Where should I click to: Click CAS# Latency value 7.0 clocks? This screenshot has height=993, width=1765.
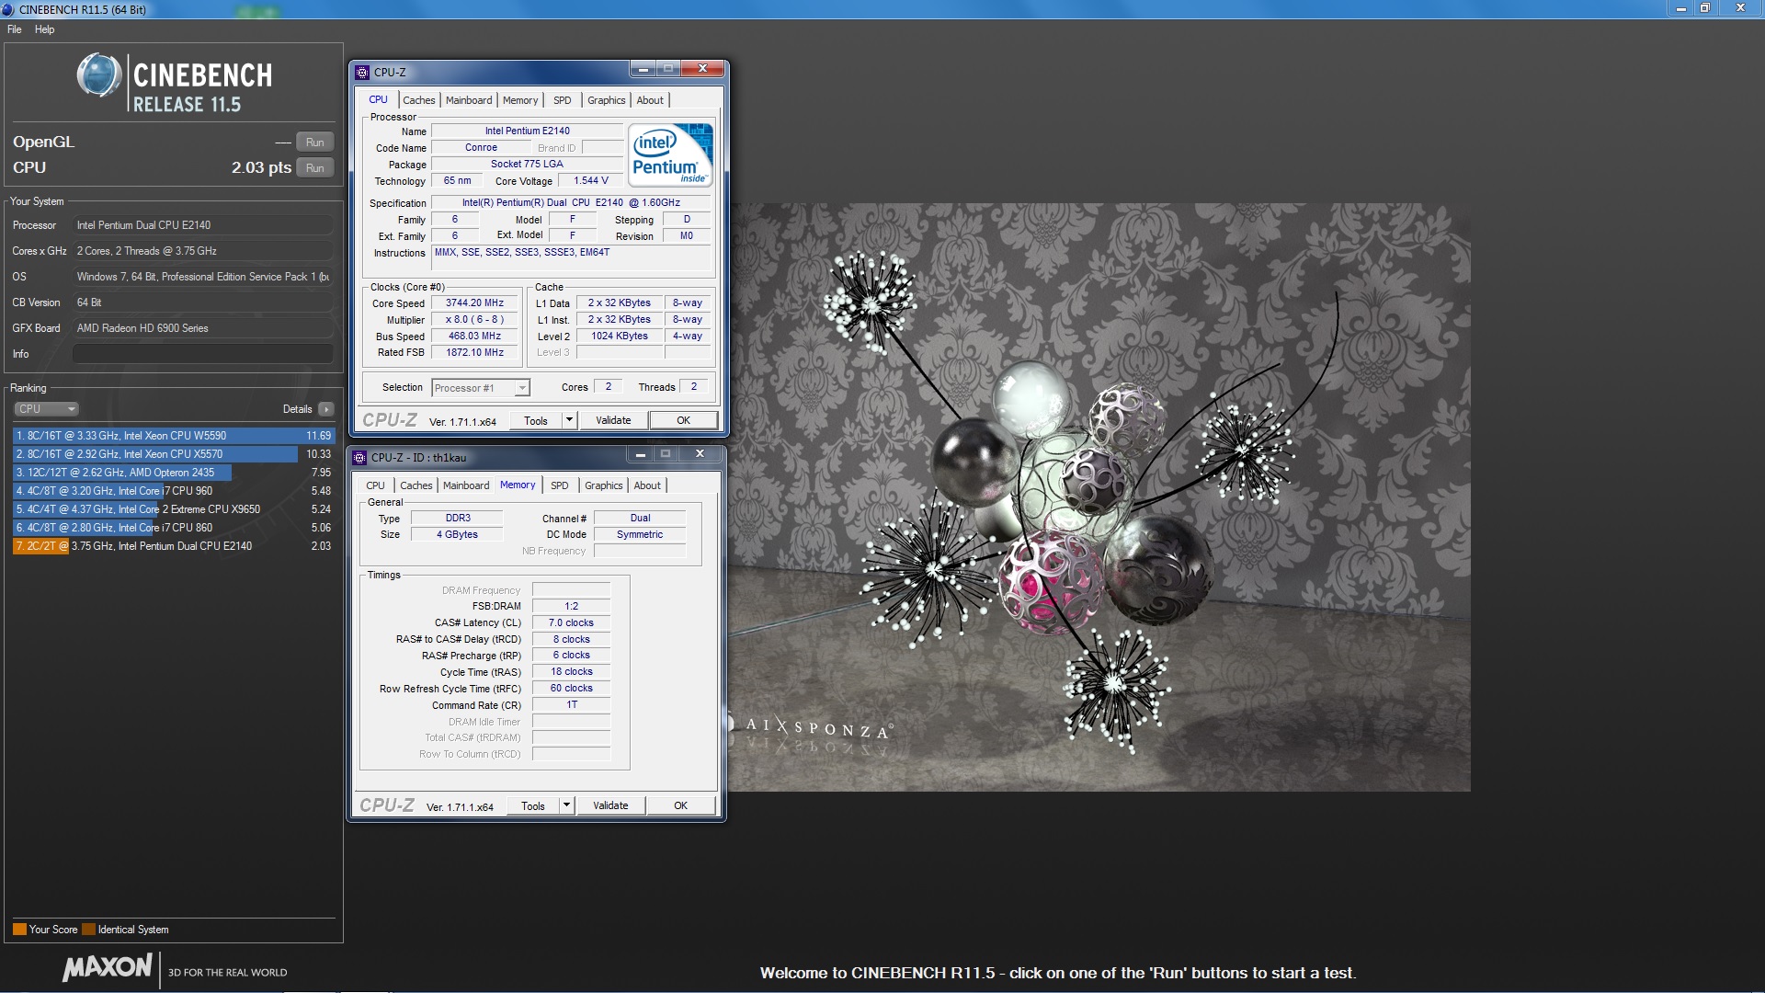(x=572, y=623)
